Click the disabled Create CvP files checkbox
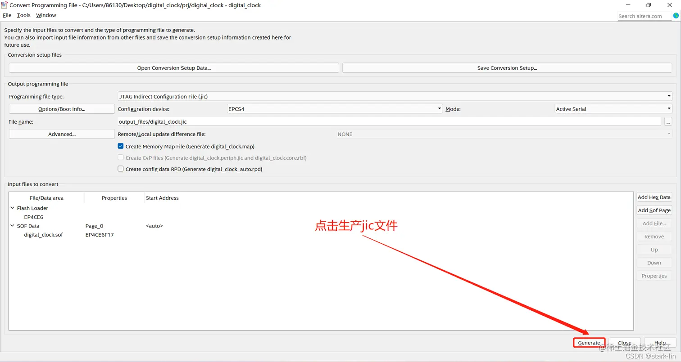Screen dimensions: 681x362 (120, 157)
